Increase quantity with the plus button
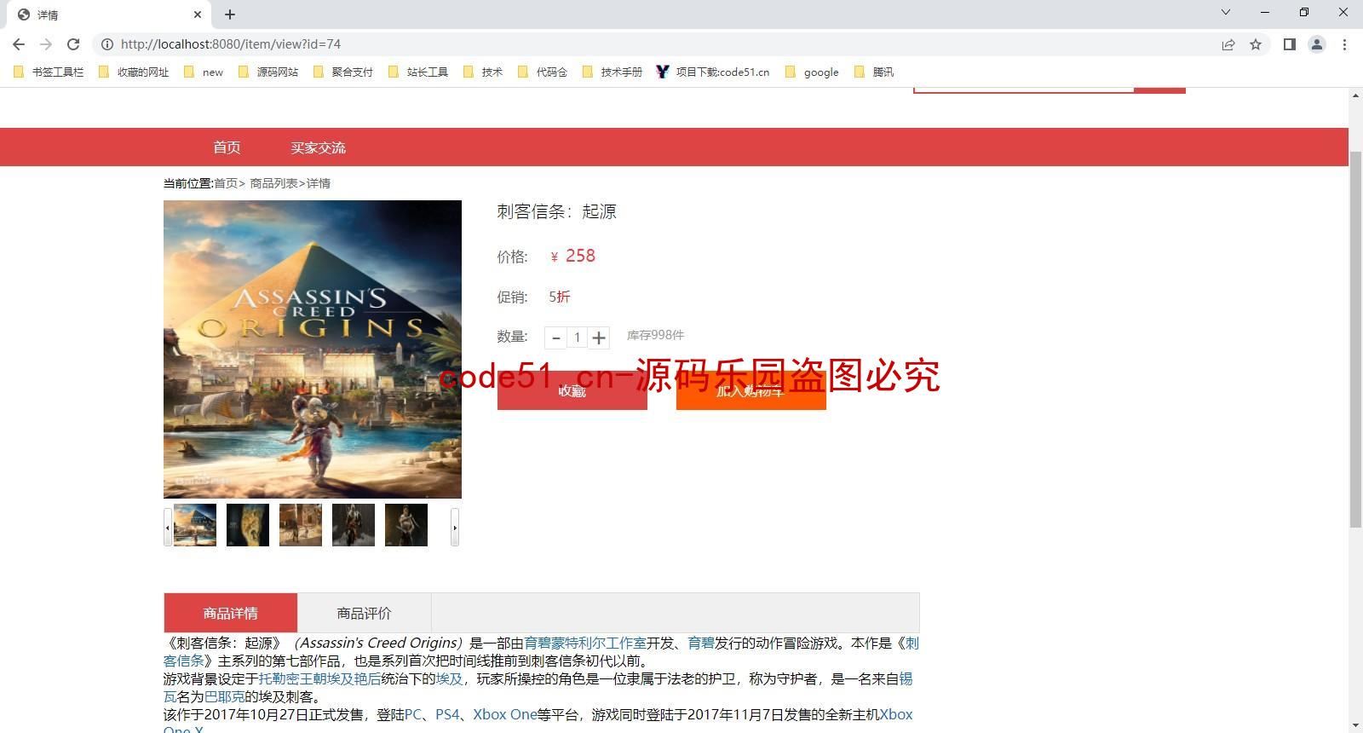The height and width of the screenshot is (733, 1363). point(599,338)
